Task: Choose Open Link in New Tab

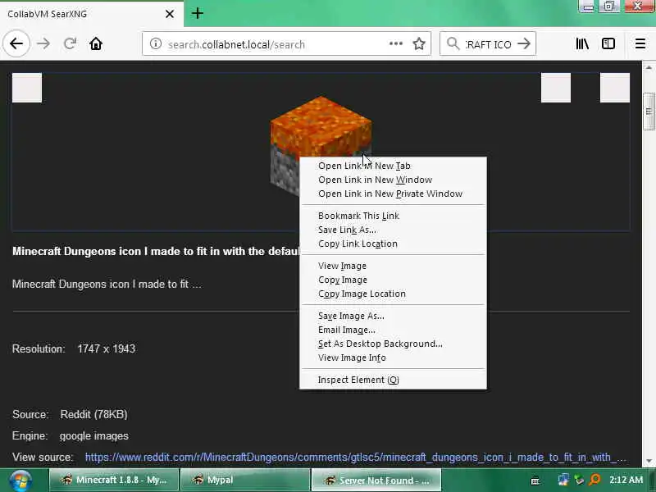Action: point(393,166)
